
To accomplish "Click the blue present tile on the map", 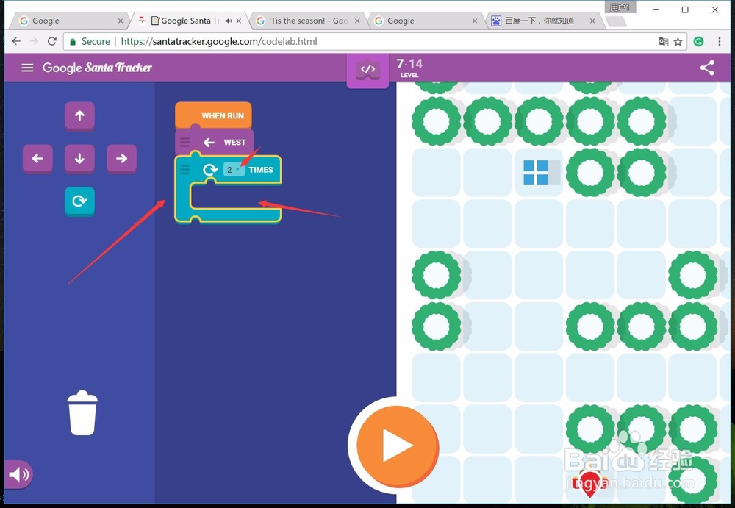I will coord(536,172).
